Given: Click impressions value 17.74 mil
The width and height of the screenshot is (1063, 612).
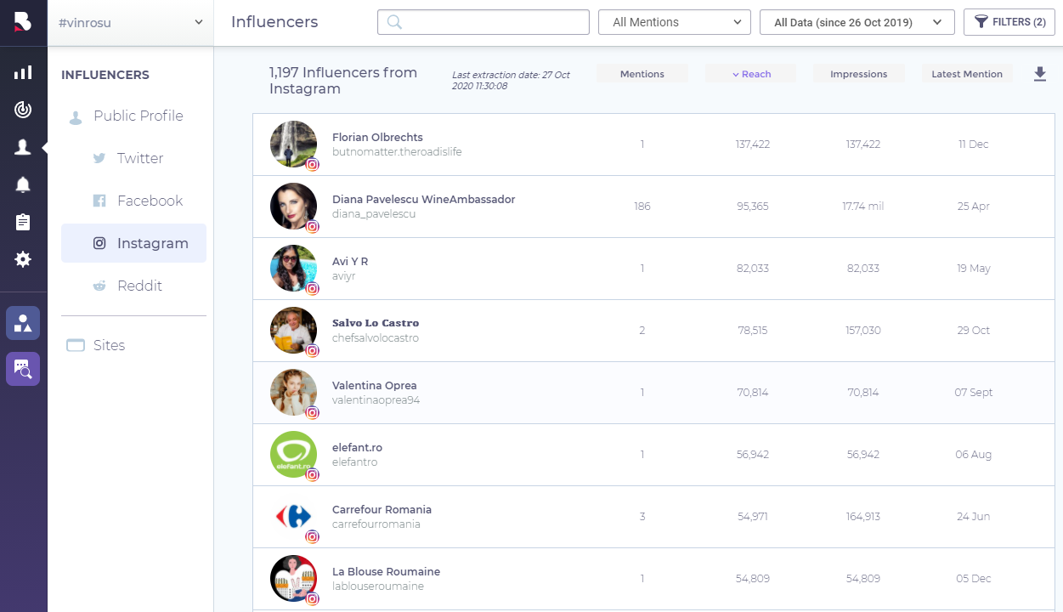Looking at the screenshot, I should pos(863,206).
